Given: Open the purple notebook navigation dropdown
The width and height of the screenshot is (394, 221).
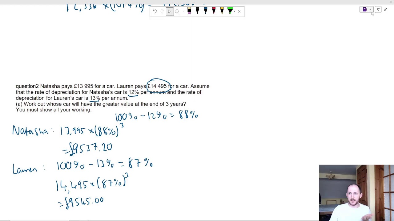Looking at the screenshot, I should 367,10.
